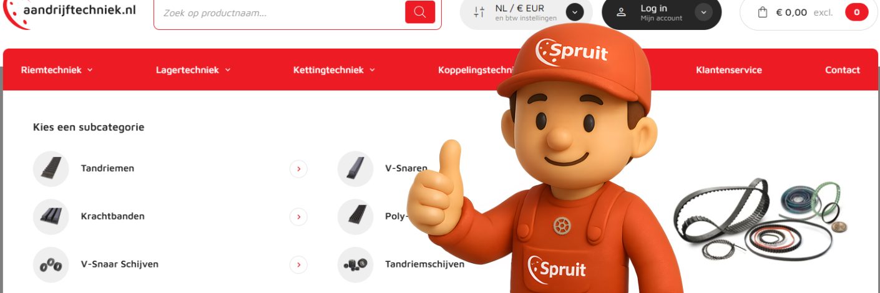This screenshot has width=880, height=293.
Task: Click the Tandriemschijven pulley icon
Action: 355,264
